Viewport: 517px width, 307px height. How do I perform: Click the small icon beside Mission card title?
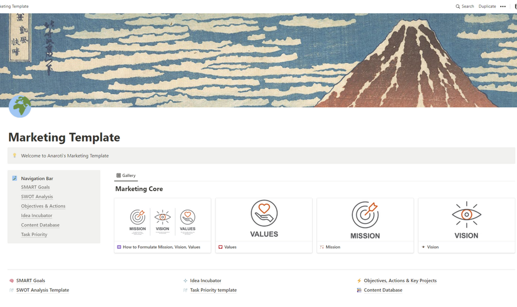[x=322, y=247]
